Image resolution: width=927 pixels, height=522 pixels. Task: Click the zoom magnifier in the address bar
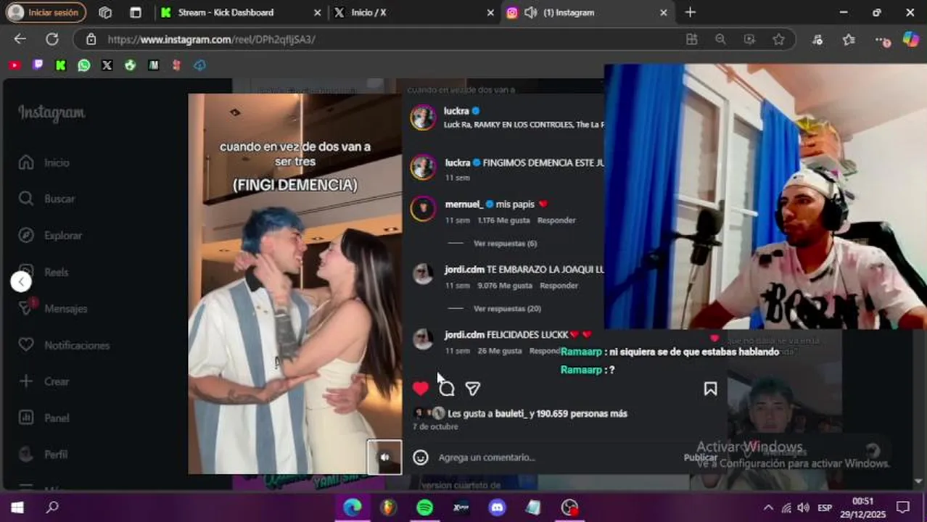(720, 39)
